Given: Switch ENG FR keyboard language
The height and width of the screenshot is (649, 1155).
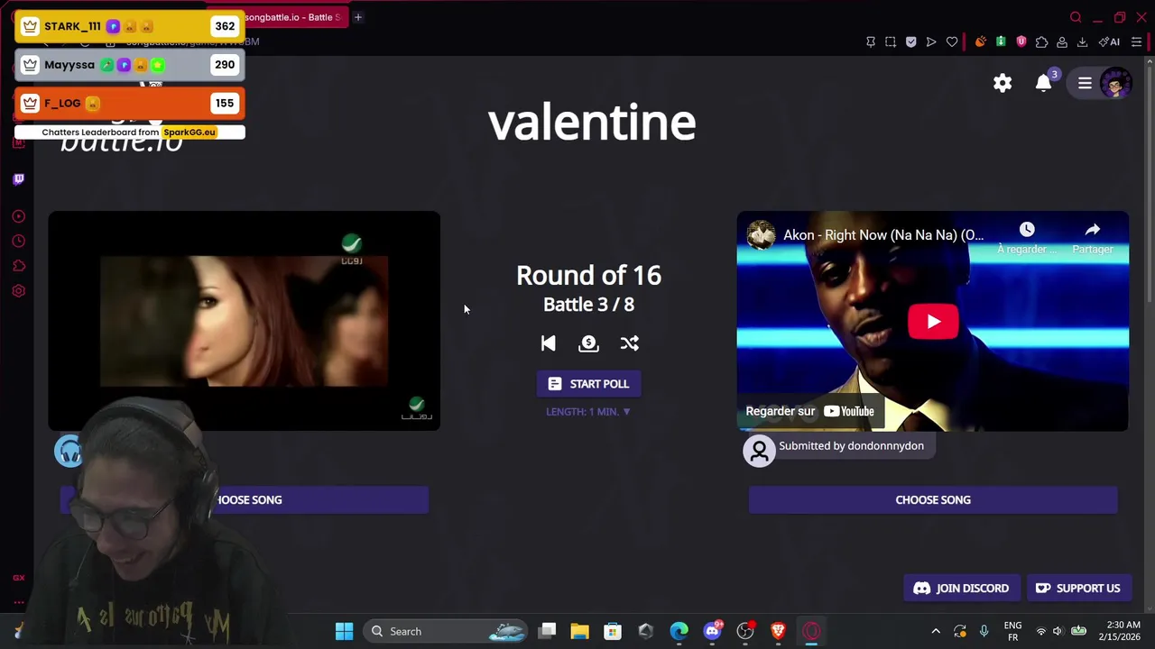Looking at the screenshot, I should point(1012,631).
